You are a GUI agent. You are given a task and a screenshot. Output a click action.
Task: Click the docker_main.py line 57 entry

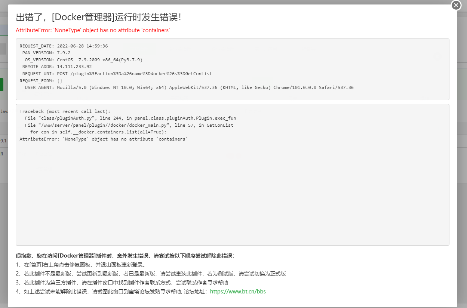click(129, 125)
